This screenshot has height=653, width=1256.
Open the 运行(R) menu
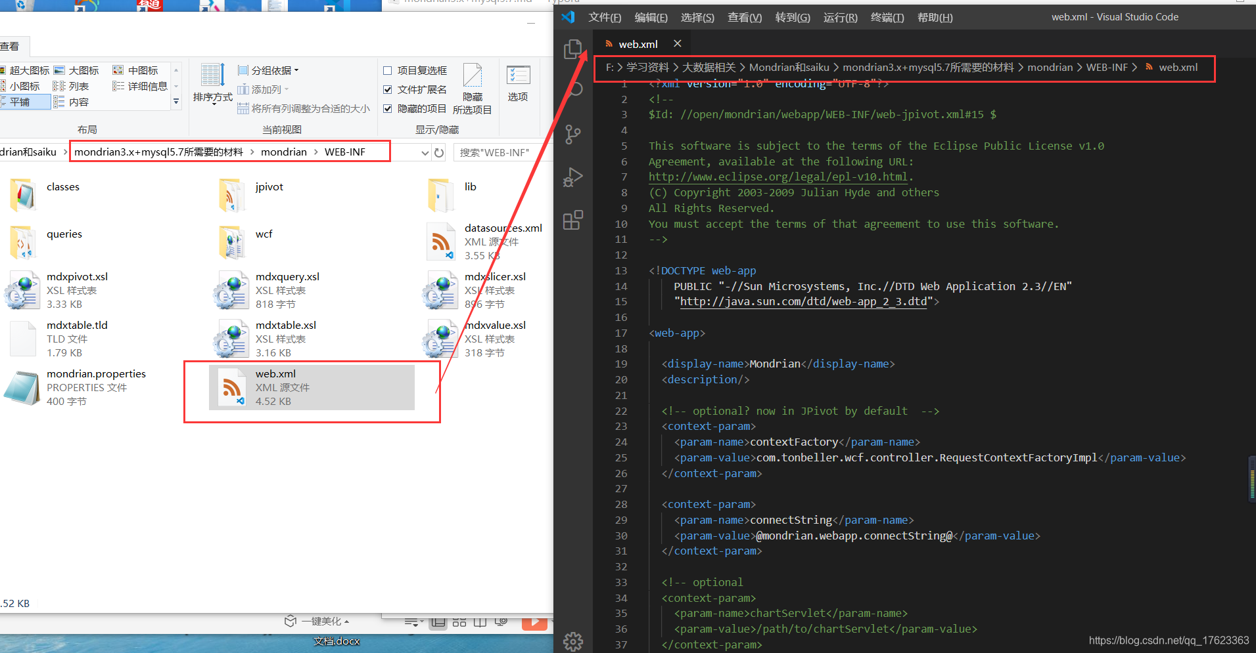pyautogui.click(x=841, y=18)
